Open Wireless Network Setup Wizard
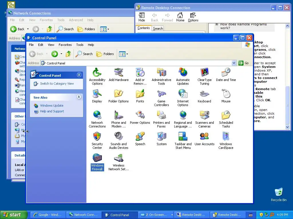The width and height of the screenshot is (293, 219). [x=119, y=162]
